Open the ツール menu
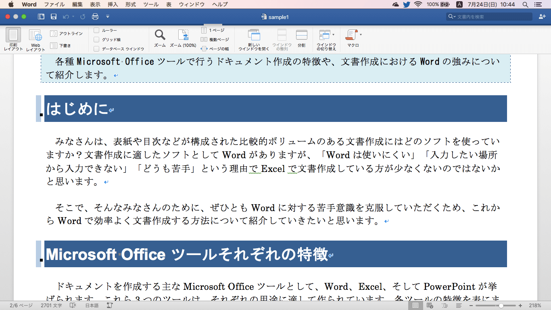This screenshot has height=310, width=551. pos(151,4)
